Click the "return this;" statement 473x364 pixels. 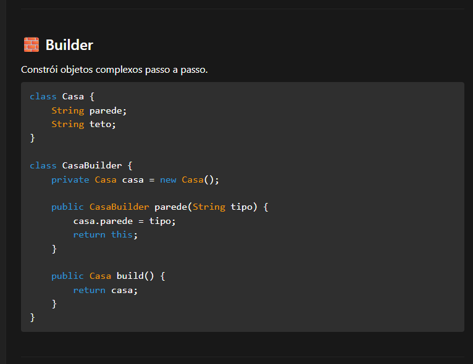coord(105,234)
